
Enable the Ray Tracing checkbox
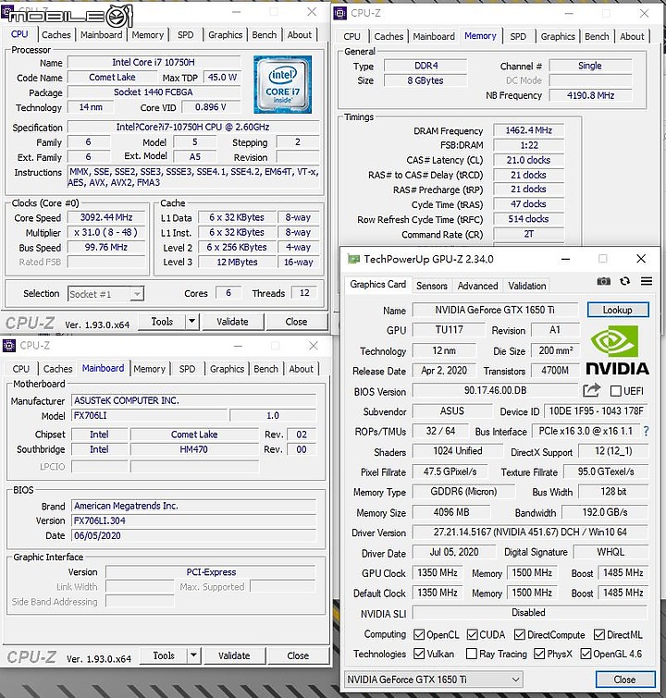click(472, 654)
